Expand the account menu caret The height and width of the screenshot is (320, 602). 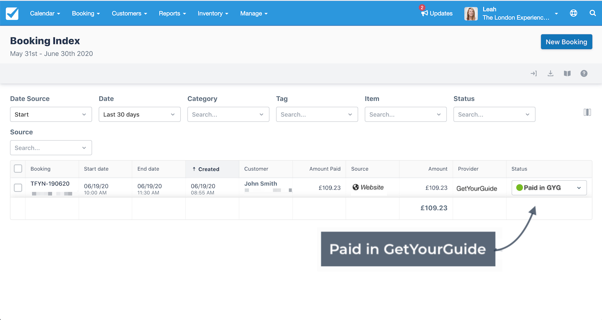click(556, 14)
